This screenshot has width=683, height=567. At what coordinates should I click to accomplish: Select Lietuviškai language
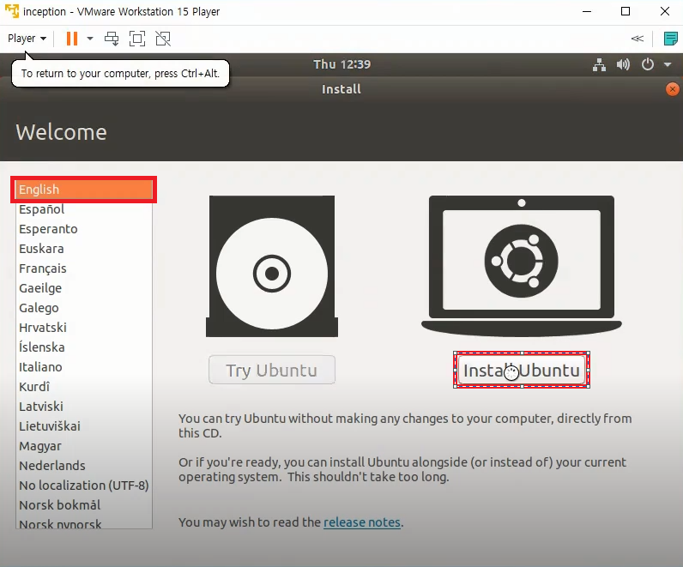(83, 426)
